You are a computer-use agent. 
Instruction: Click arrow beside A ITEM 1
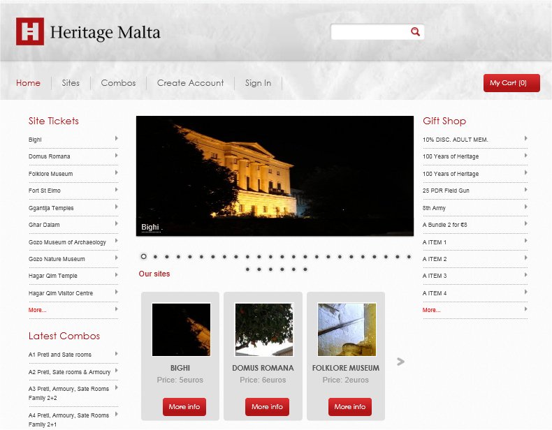pos(525,241)
